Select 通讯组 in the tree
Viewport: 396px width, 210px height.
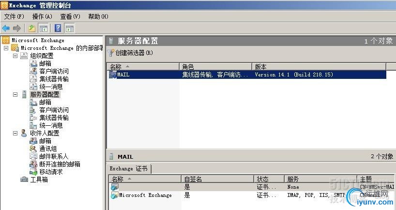point(48,149)
